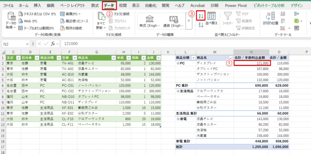Viewport: 311px width, 154px height.
Task: Collapse the 生活用品 group in pivot table
Action: (178, 91)
